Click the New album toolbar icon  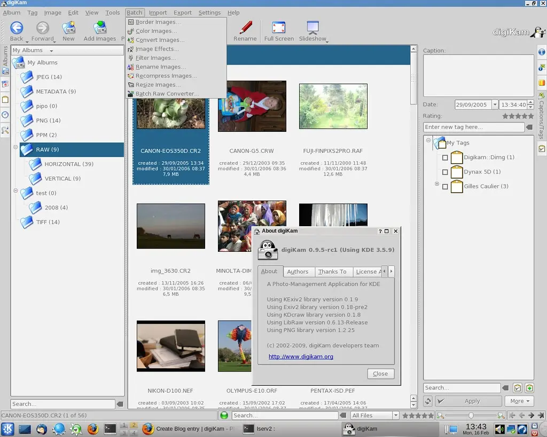[68, 28]
